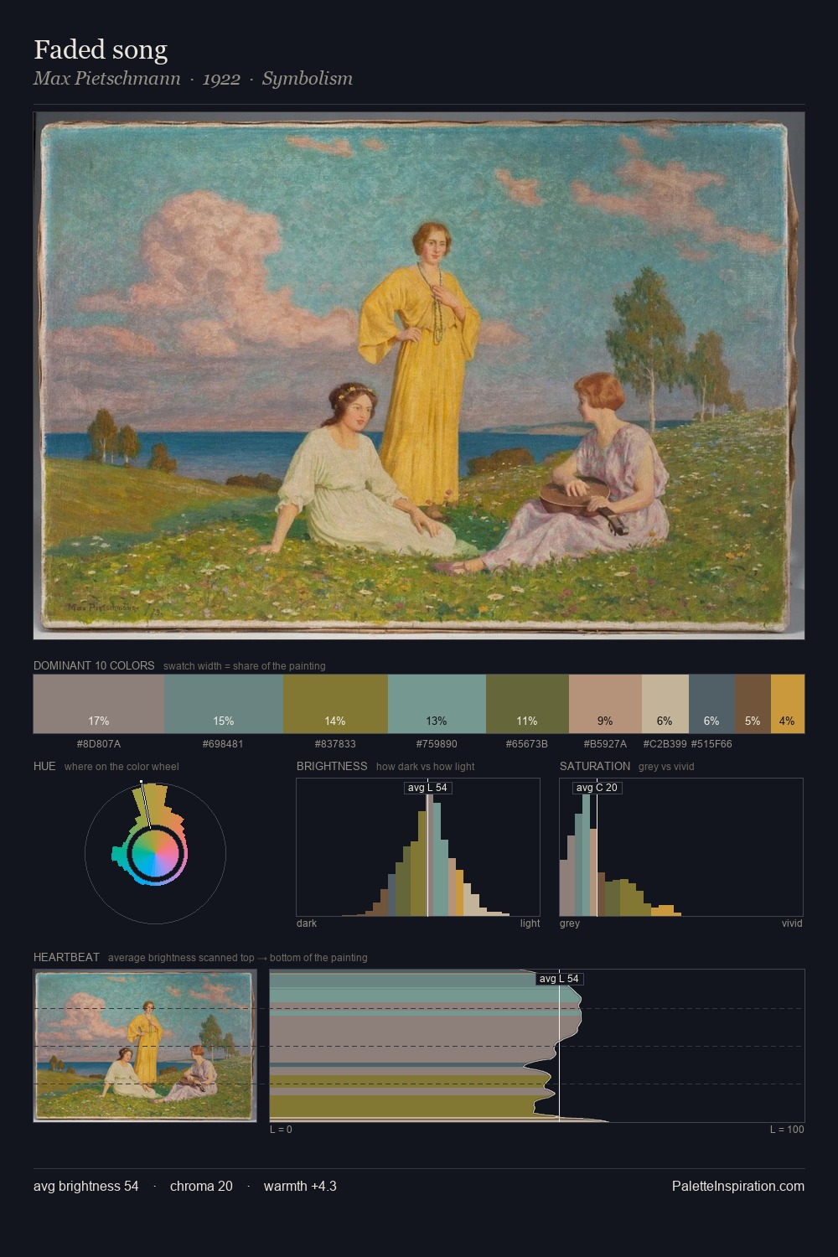Click the BRIGHTNESS section heading
Screen dimensions: 838x1257
(332, 766)
